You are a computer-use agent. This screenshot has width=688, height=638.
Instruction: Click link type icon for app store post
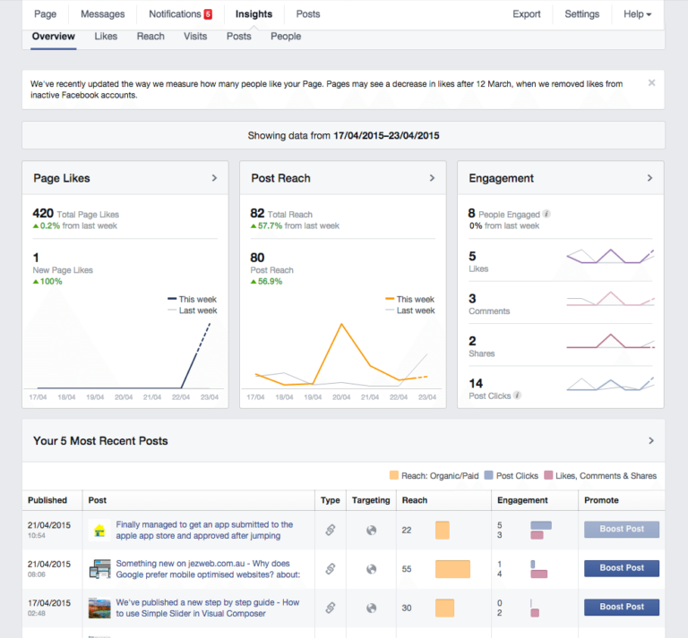click(x=331, y=531)
